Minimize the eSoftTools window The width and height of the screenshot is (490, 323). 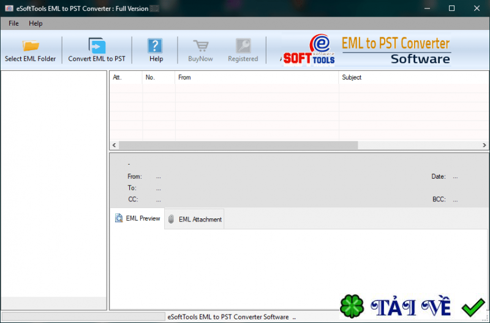427,9
